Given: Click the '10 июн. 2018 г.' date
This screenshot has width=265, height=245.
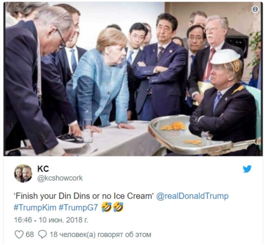Looking at the screenshot, I should [63, 220].
